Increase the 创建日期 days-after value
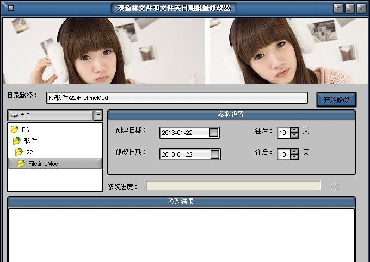 coord(294,130)
